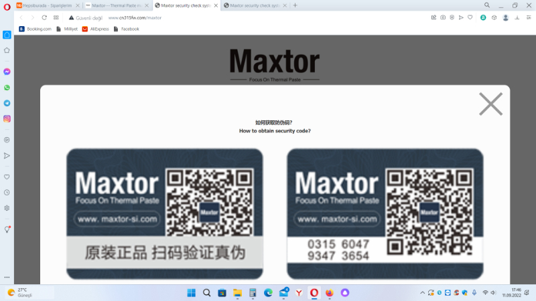
Task: Open File Explorer from the taskbar
Action: tap(237, 293)
